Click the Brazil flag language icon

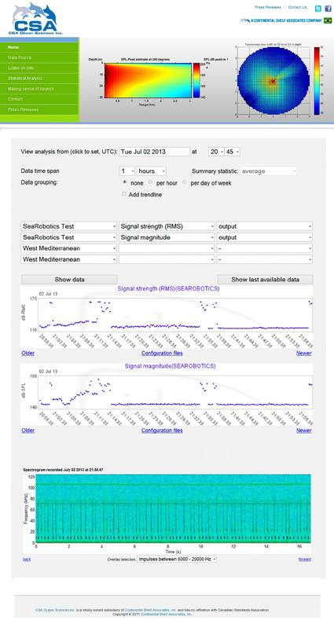(328, 20)
